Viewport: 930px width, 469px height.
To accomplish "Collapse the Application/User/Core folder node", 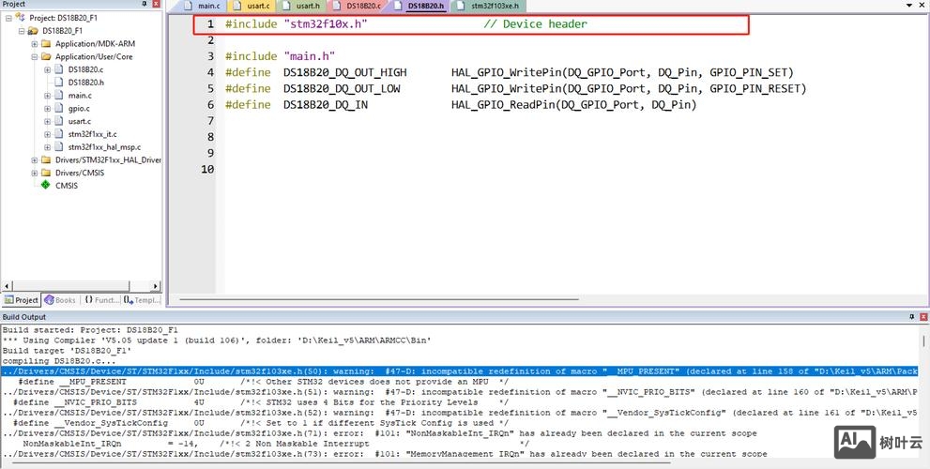I will [x=35, y=56].
